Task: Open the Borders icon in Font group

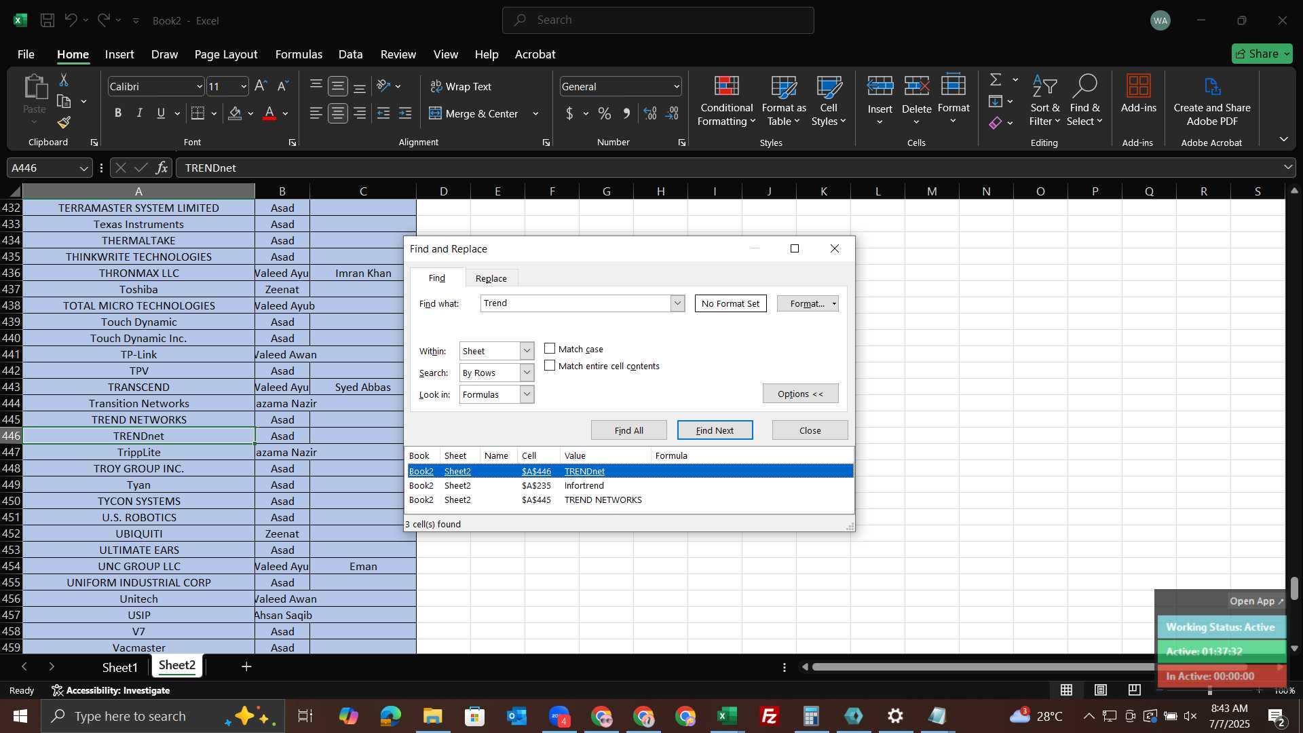Action: click(197, 113)
